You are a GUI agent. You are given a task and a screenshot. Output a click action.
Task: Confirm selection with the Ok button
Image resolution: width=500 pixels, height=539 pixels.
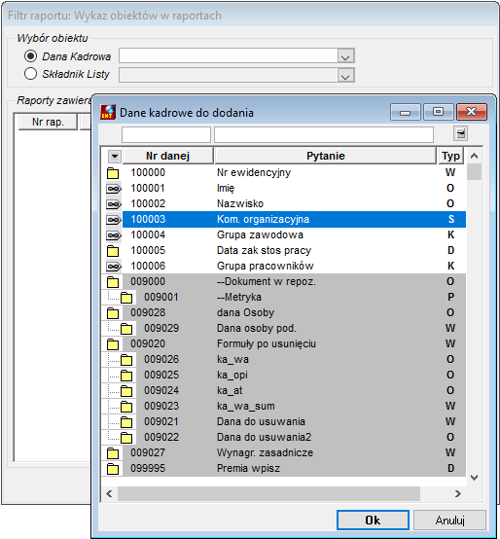[x=373, y=521]
